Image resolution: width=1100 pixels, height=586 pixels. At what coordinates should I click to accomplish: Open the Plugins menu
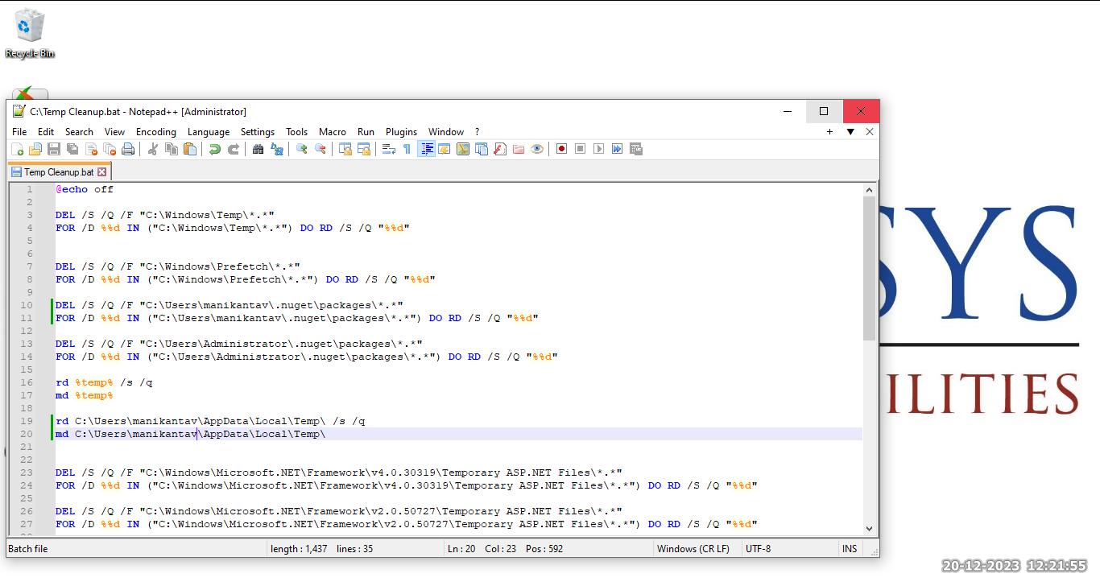point(401,132)
